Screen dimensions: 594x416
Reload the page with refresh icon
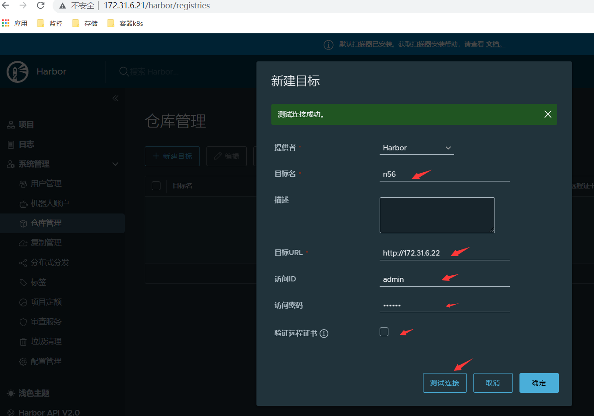pos(40,5)
